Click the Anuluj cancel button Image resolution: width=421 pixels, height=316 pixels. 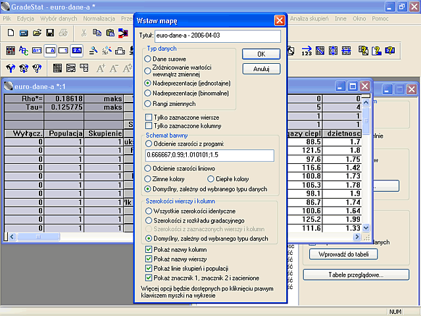click(261, 68)
